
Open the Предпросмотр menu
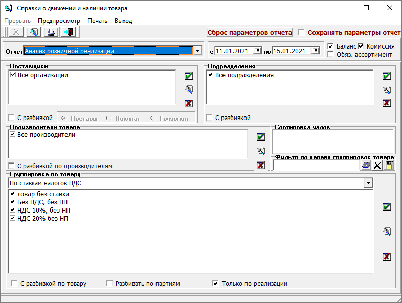point(59,21)
